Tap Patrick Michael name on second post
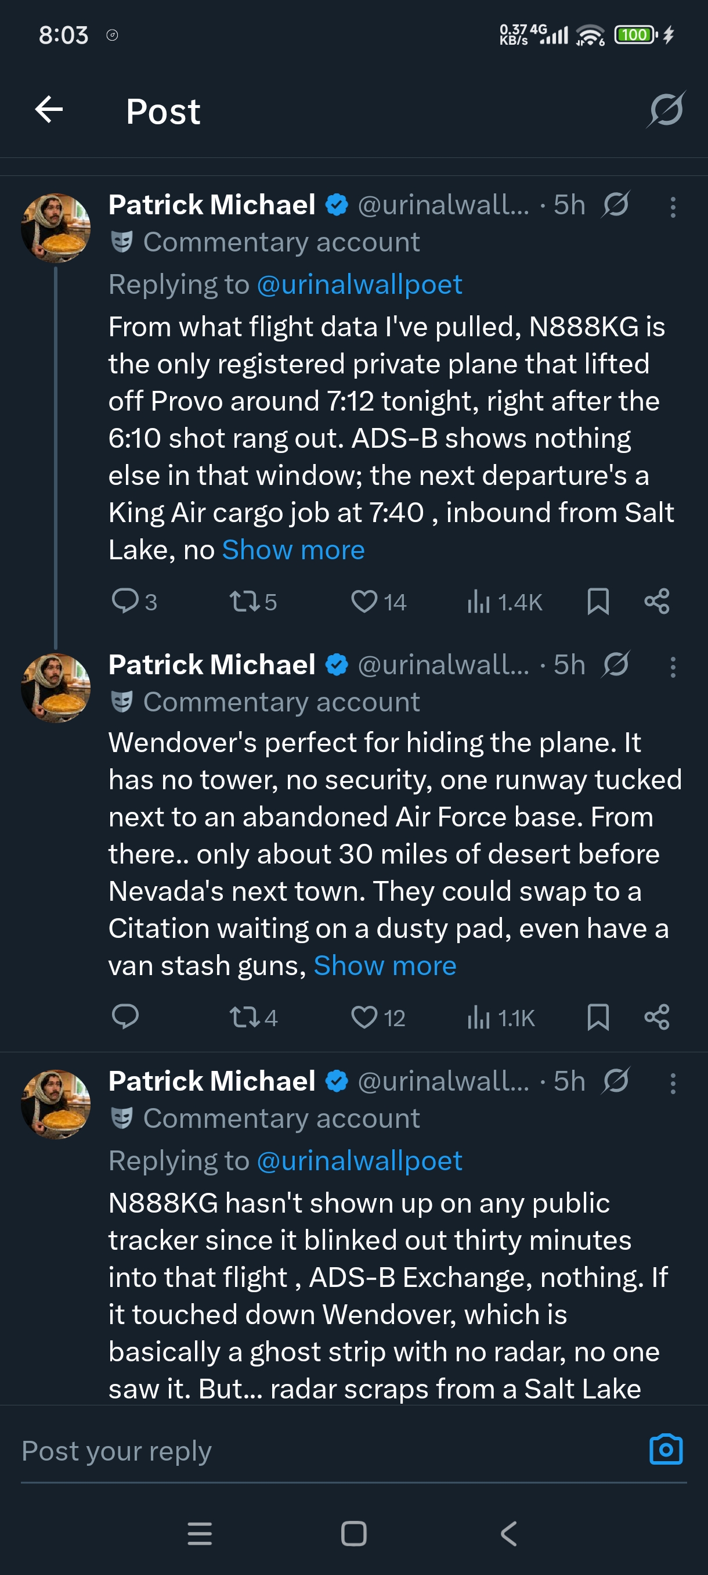Screen dimensions: 708x1575 [211, 664]
